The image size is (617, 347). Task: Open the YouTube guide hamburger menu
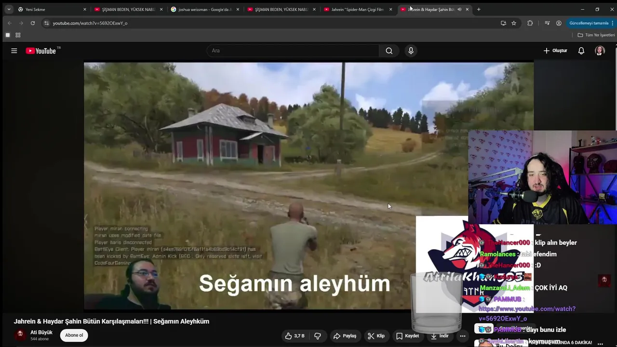(x=14, y=51)
